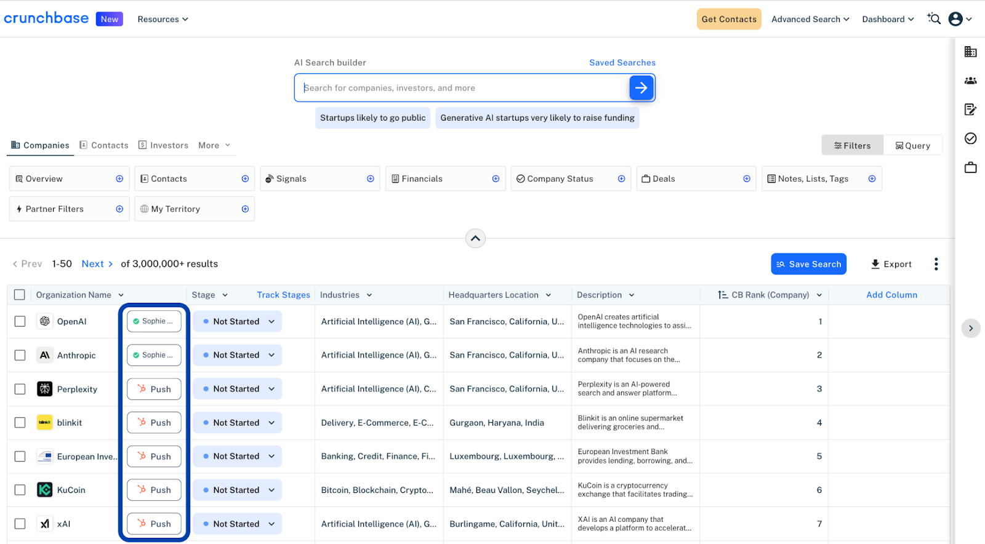Add the Contacts filter with plus icon
985x544 pixels.
pyautogui.click(x=245, y=179)
